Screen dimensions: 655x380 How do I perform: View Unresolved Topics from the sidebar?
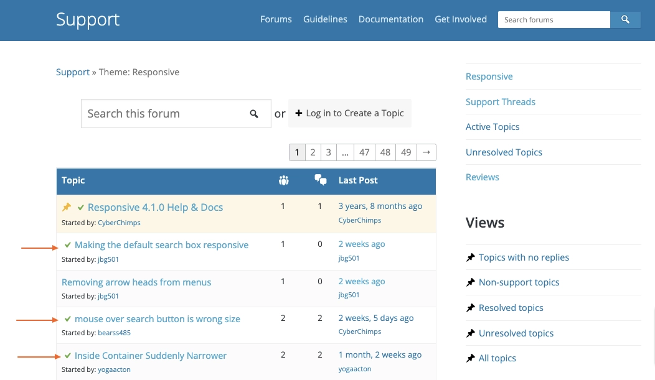[x=504, y=152]
